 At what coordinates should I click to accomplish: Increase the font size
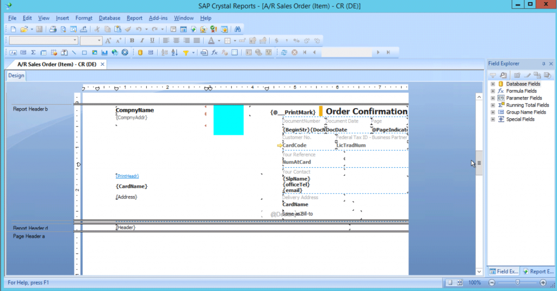pos(108,41)
